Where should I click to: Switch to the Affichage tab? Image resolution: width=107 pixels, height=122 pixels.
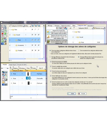coord(50,26)
